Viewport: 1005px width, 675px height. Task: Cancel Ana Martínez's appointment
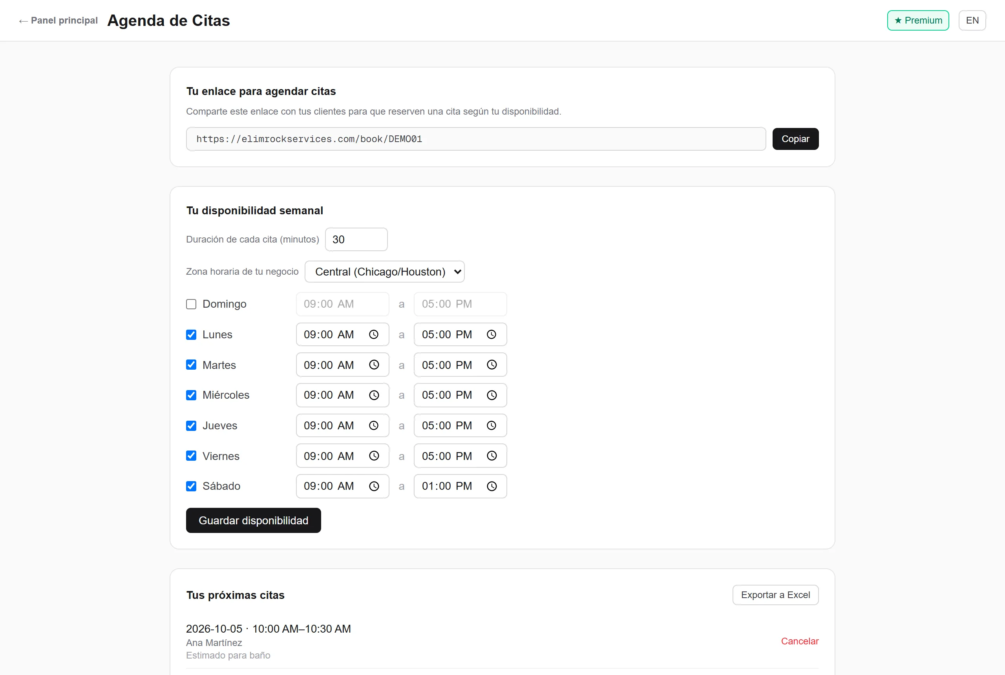[x=800, y=641]
